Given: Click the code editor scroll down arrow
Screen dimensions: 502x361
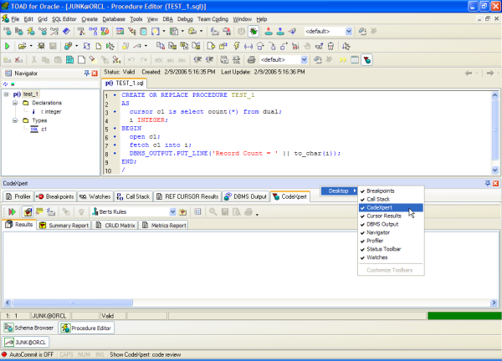Looking at the screenshot, I should click(494, 170).
